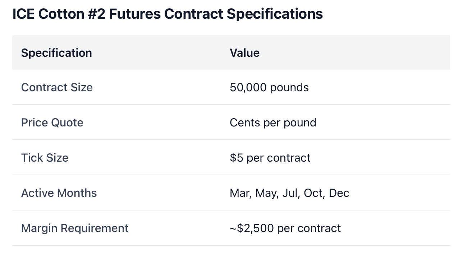This screenshot has width=463, height=259.
Task: Select the 50,000 pounds value cell
Action: click(269, 87)
